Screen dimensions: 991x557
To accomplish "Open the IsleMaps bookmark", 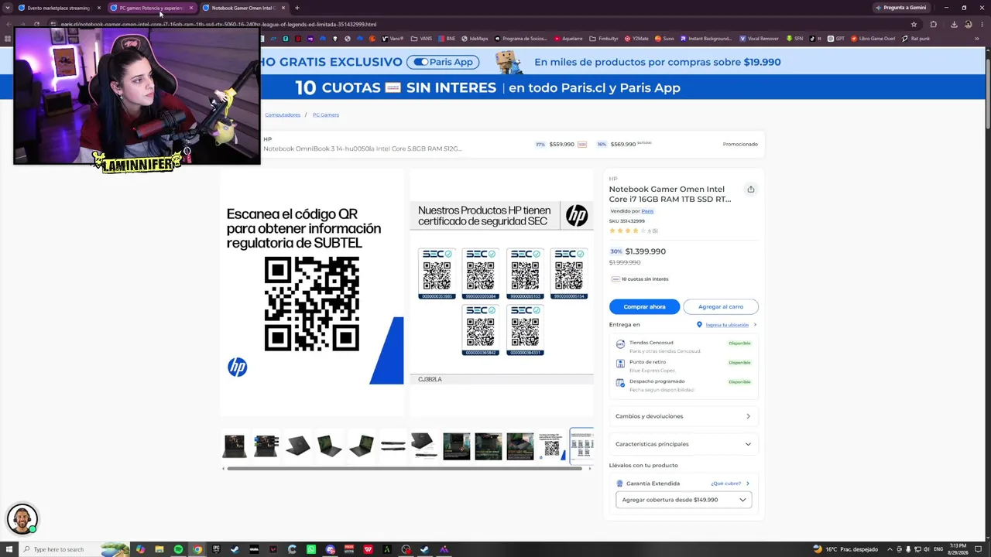I will [x=475, y=39].
